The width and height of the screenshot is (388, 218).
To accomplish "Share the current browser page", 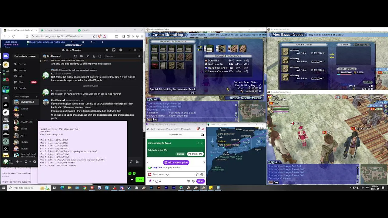I will (x=94, y=36).
